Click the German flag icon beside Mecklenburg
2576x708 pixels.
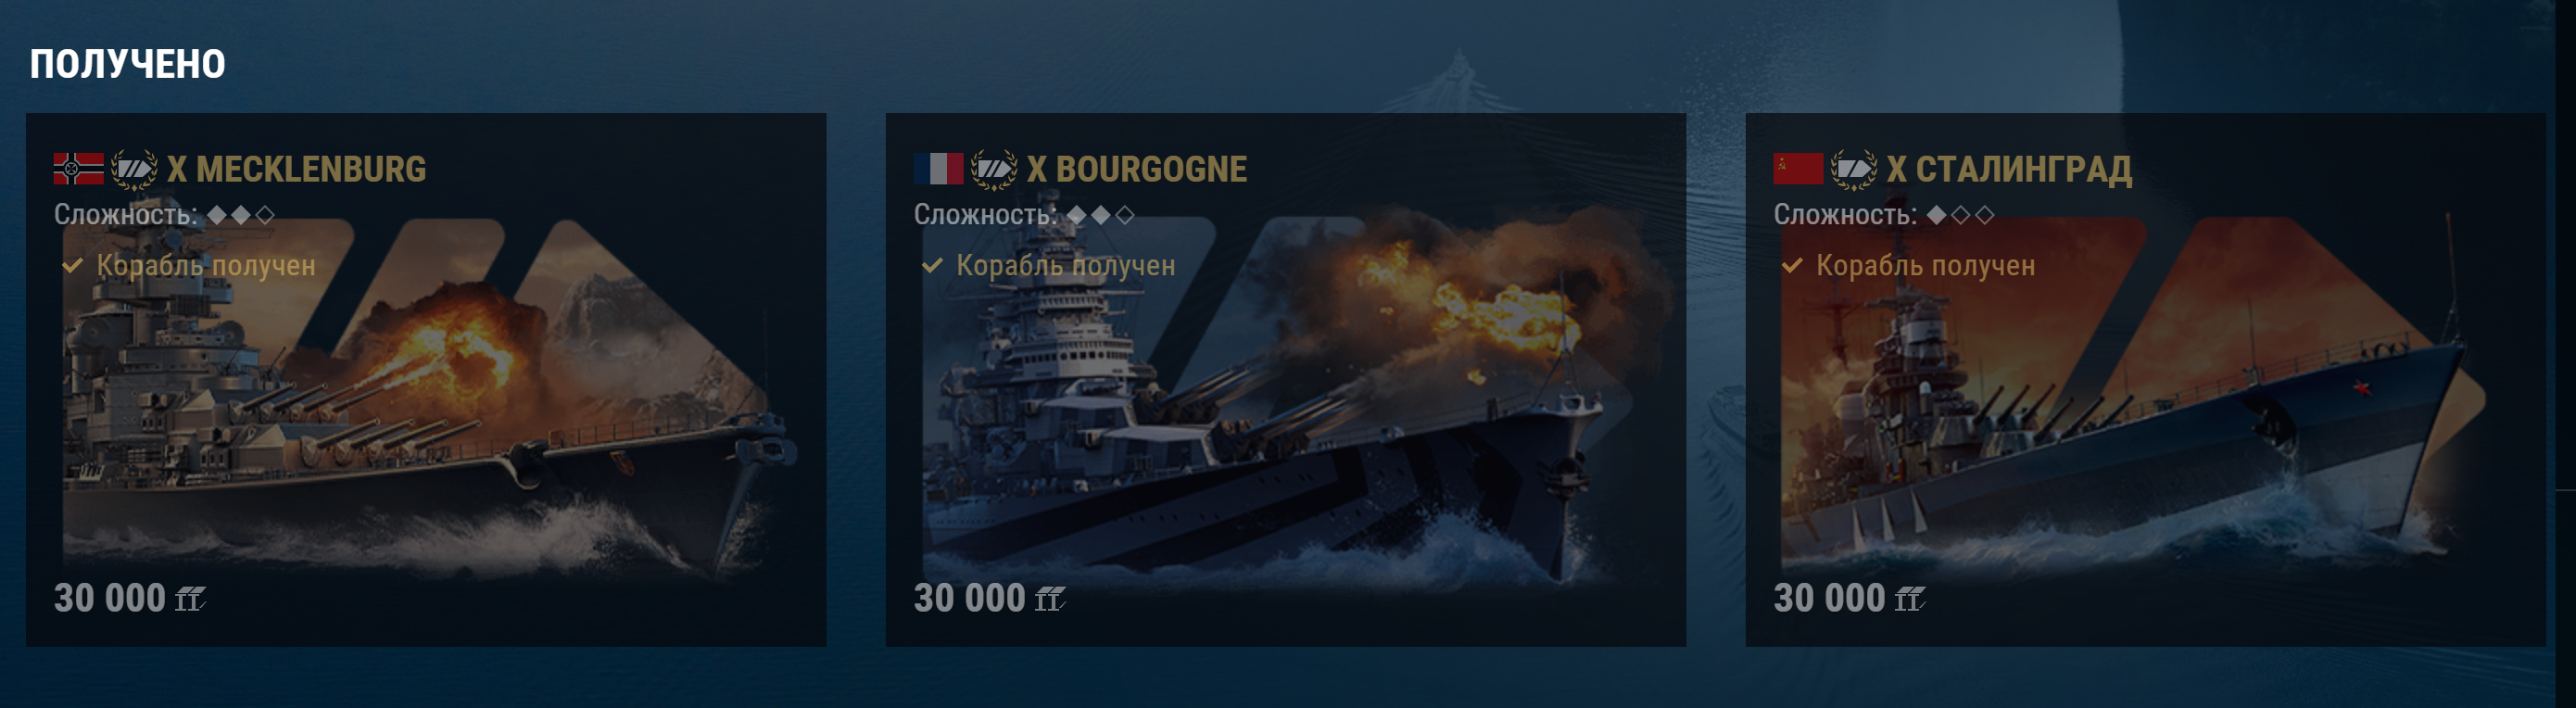click(x=78, y=169)
